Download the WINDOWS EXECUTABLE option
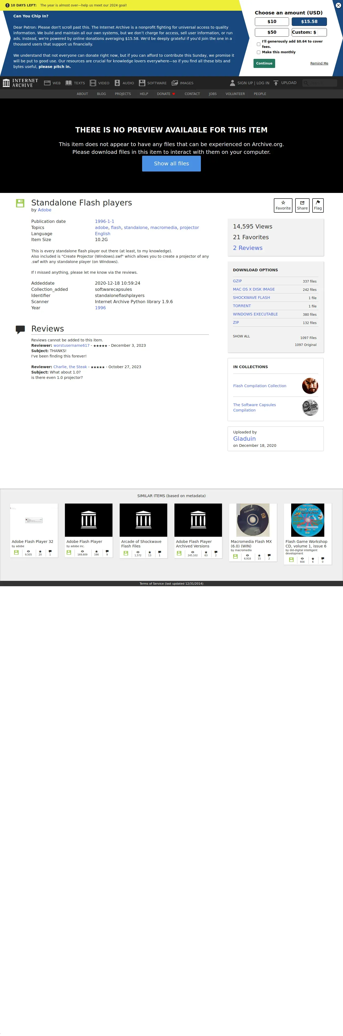This screenshot has height=1036, width=343. (x=255, y=314)
